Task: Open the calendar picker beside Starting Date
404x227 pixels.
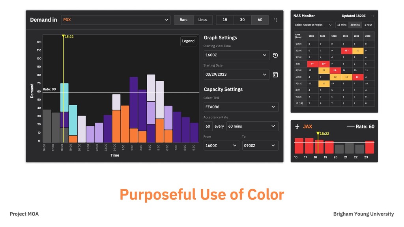Action: click(x=275, y=74)
